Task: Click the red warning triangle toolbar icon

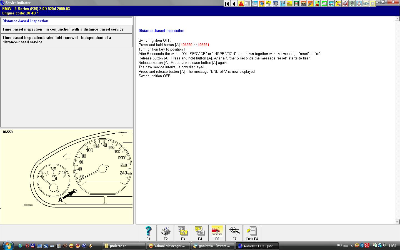Action: pyautogui.click(x=241, y=4)
